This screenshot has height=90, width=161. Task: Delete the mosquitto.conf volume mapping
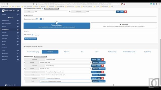(102, 72)
